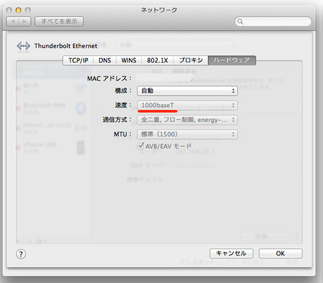Open the 802.1X tab
The height and width of the screenshot is (283, 323).
(158, 61)
